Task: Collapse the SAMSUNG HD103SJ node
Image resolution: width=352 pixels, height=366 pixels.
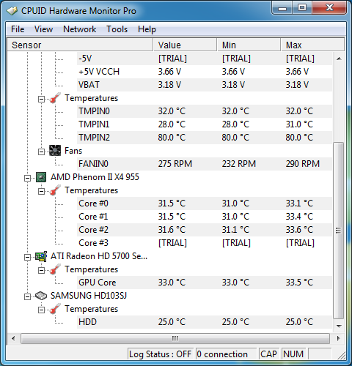Action: click(27, 296)
